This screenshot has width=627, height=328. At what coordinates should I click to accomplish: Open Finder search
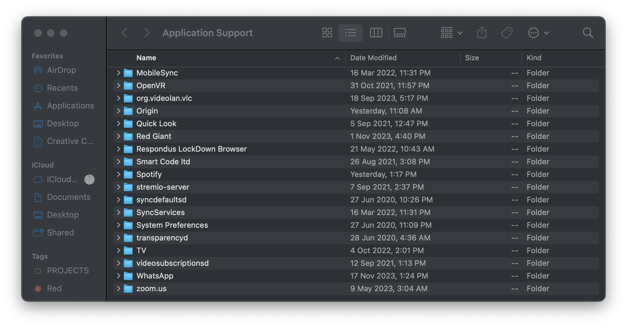588,33
